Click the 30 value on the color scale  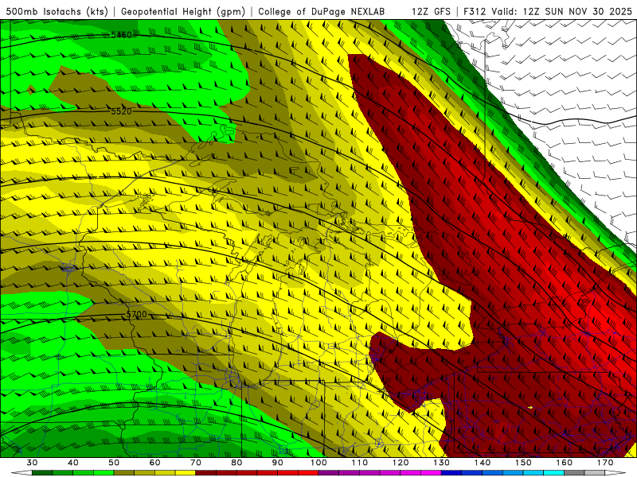[x=32, y=463]
